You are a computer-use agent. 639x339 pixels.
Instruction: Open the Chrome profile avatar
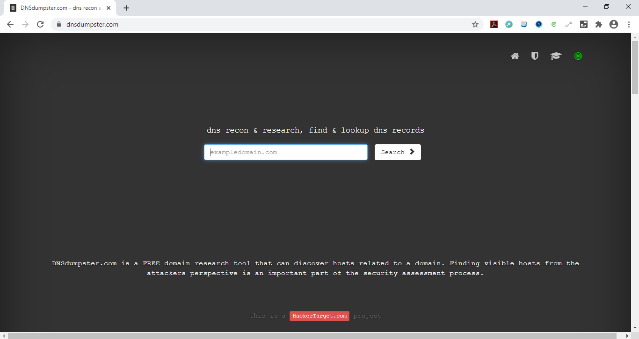point(614,24)
